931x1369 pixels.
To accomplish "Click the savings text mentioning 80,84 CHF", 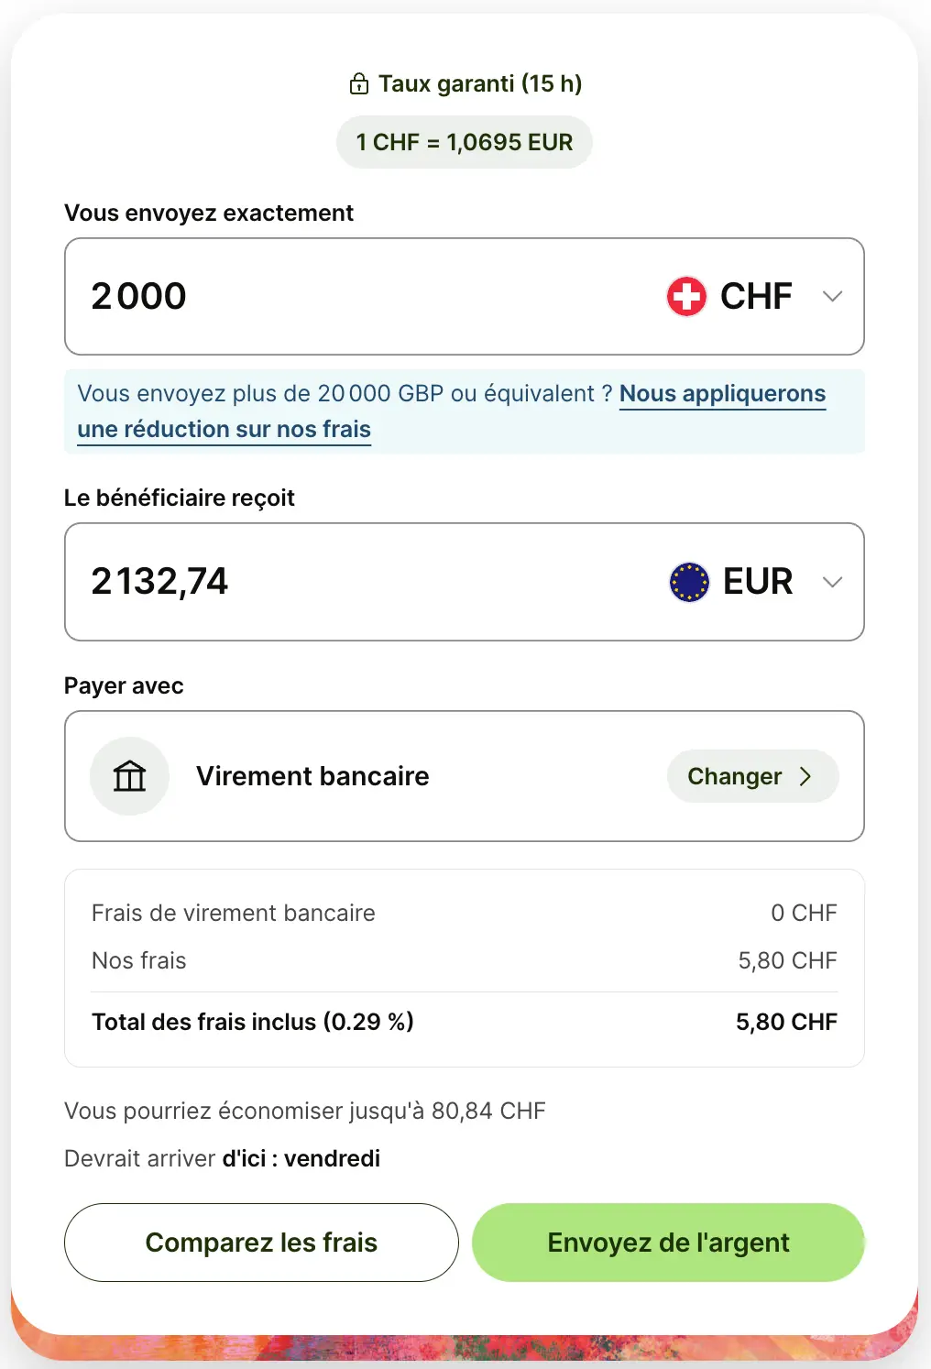I will tap(305, 1111).
